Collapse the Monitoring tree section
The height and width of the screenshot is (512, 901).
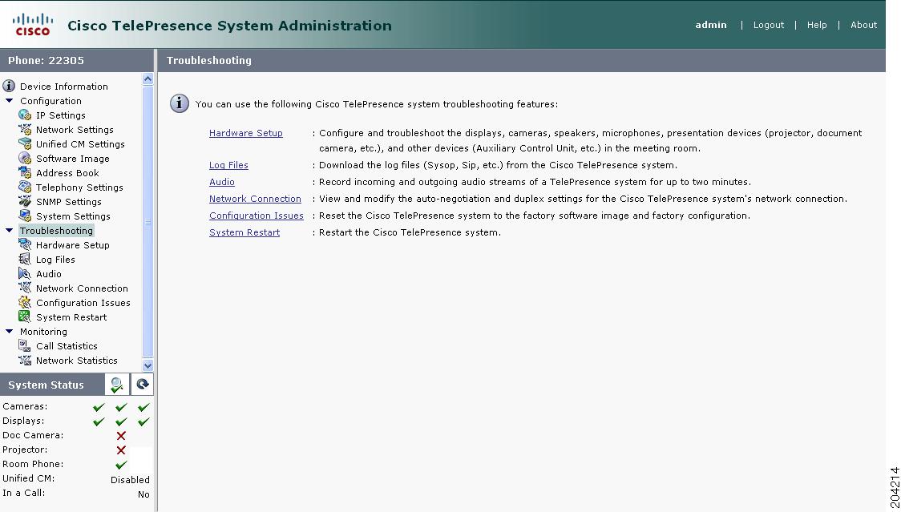pos(9,332)
